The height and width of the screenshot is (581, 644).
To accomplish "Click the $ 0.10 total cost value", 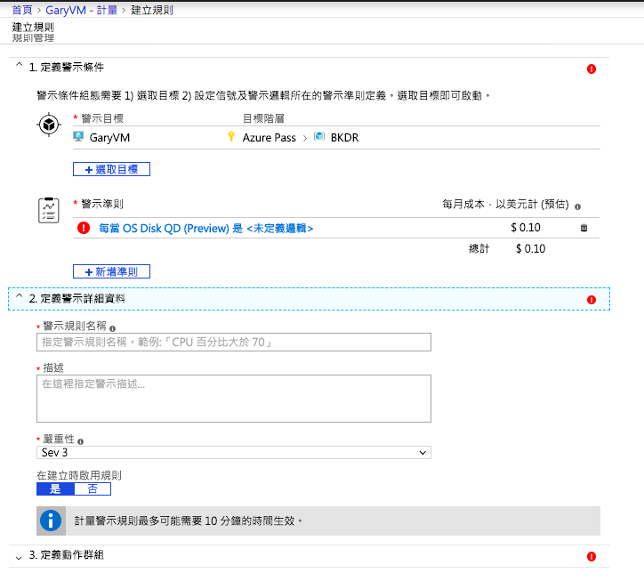I will pyautogui.click(x=531, y=248).
